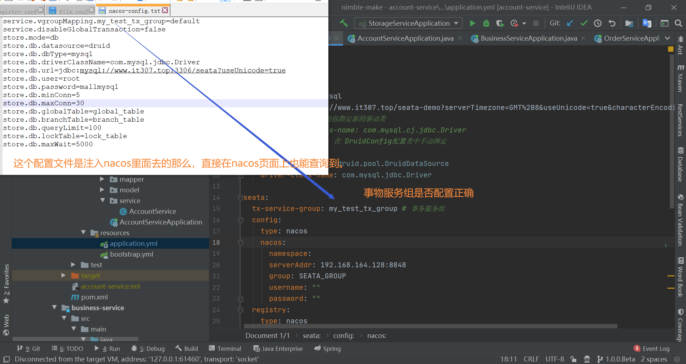Screen dimensions: 686x364
Task: Open Search Everywhere with the magnifier icon
Action: click(x=679, y=23)
